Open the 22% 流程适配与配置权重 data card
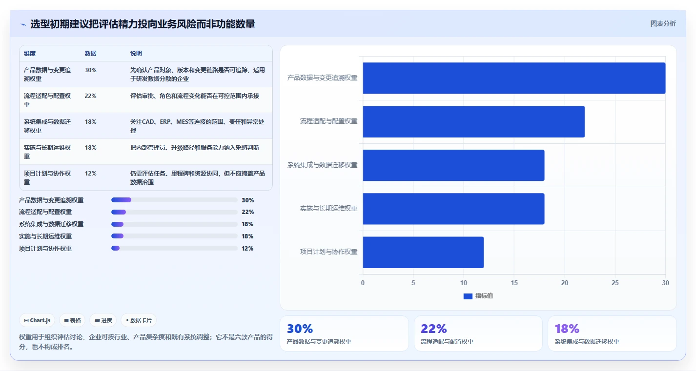Screen dimensions: 696x371 point(478,333)
